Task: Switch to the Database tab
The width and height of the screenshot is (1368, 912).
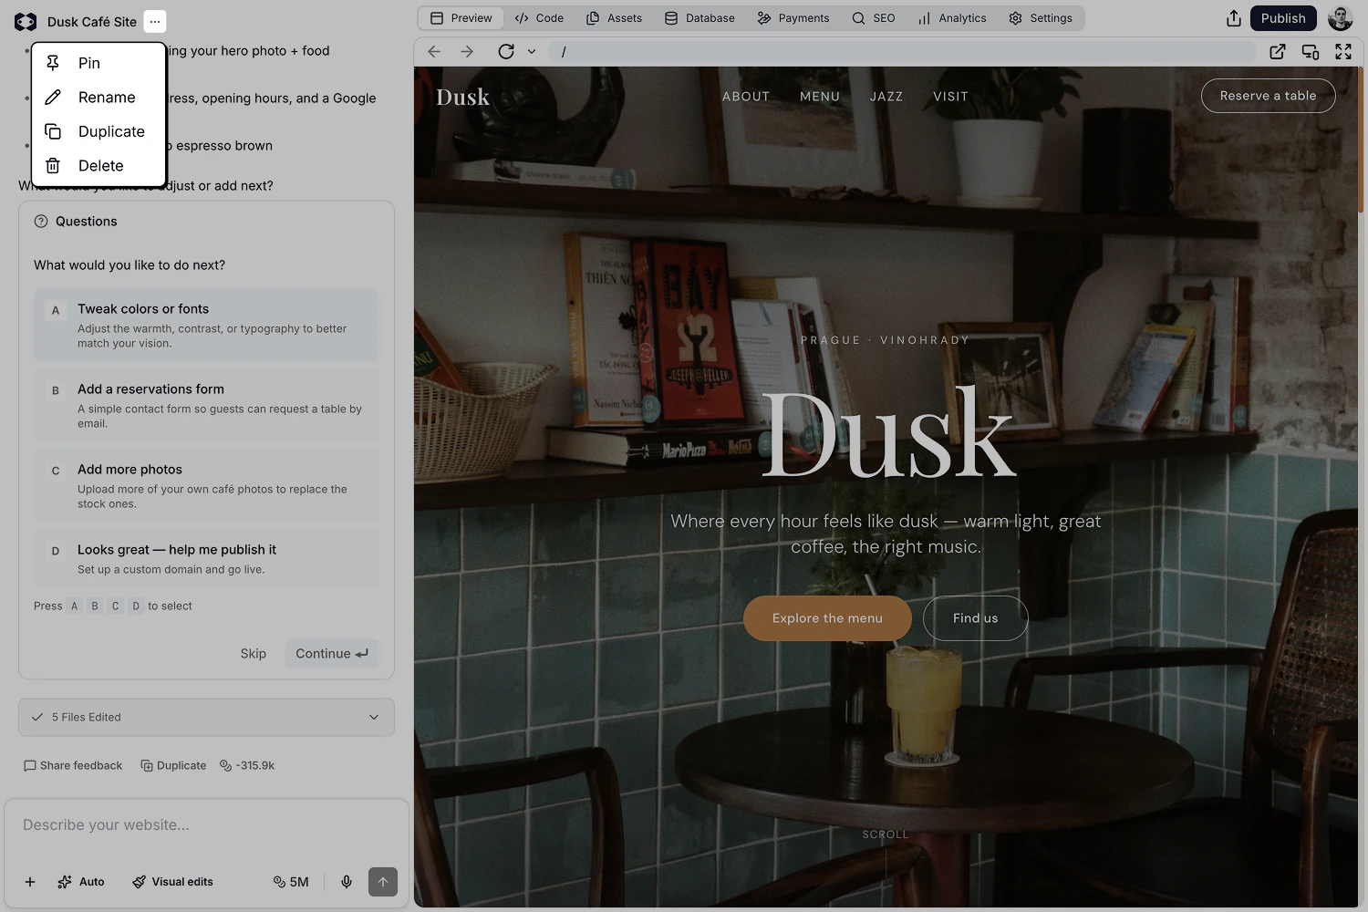Action: point(700,18)
